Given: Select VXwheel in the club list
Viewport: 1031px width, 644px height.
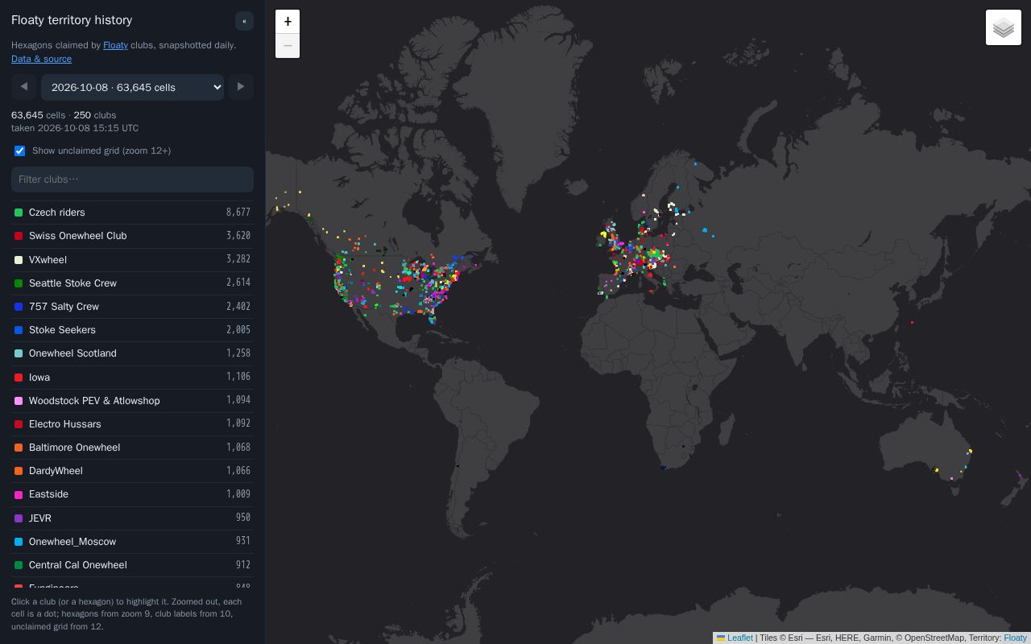Looking at the screenshot, I should [132, 259].
